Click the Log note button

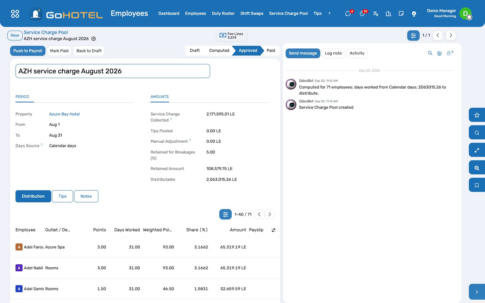[x=333, y=53]
